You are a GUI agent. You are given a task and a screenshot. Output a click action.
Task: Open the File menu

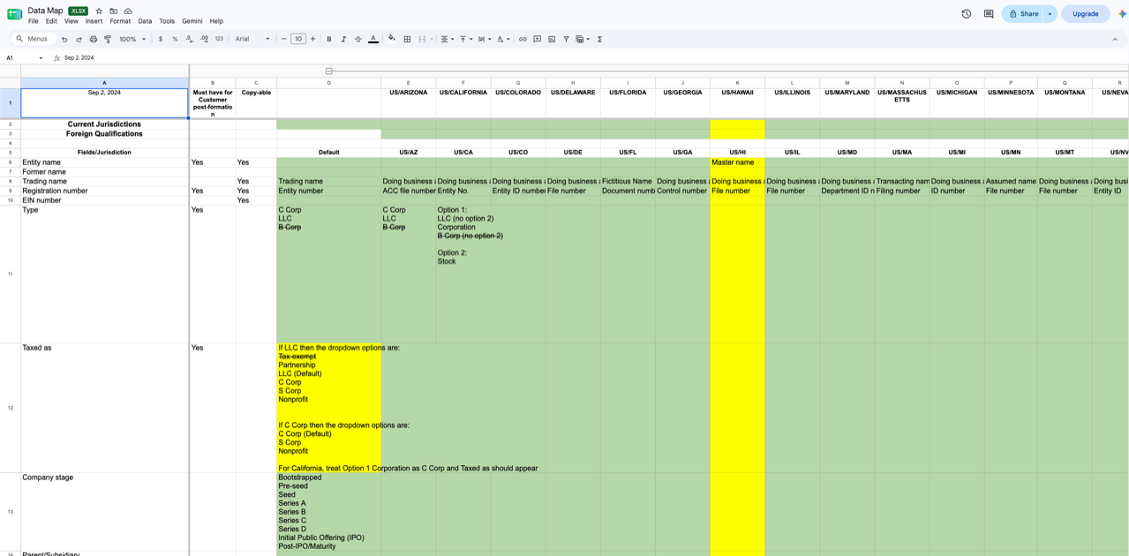point(34,21)
